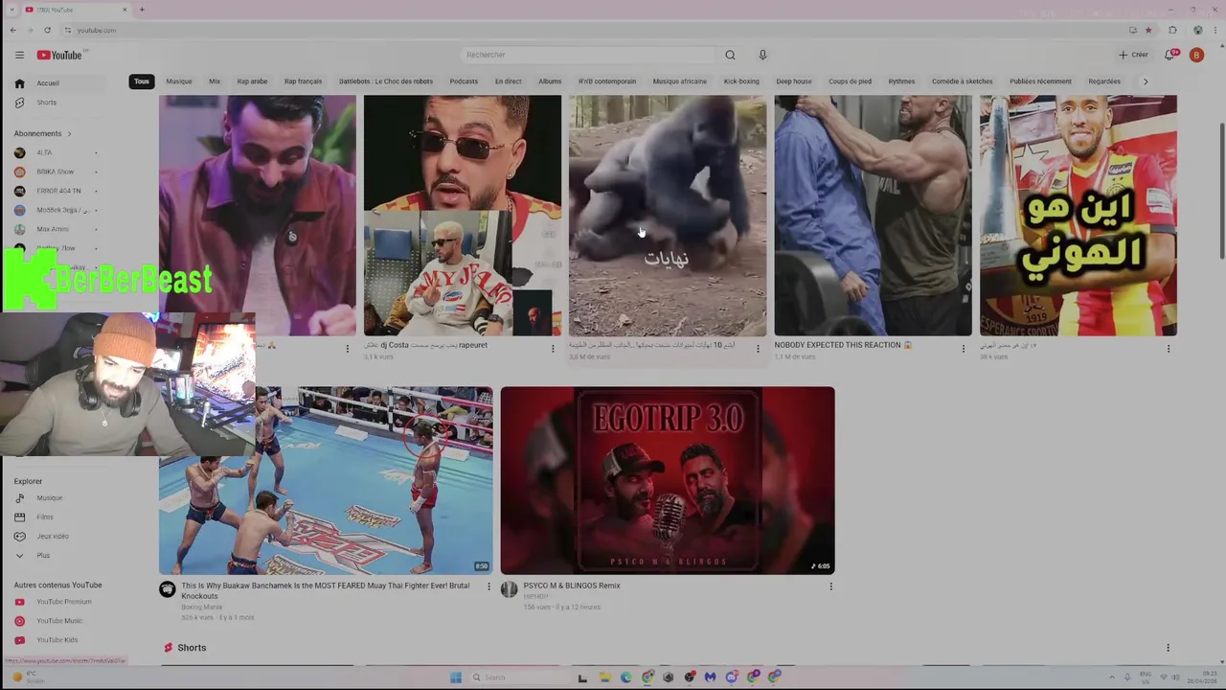Bookmark this page with the star icon

pyautogui.click(x=1148, y=30)
